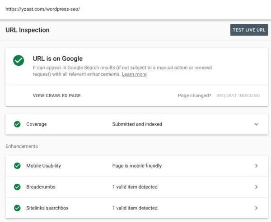The width and height of the screenshot is (271, 222).
Task: Click Sitelinks searchbox '1 valid item detected' text
Action: pyautogui.click(x=135, y=208)
